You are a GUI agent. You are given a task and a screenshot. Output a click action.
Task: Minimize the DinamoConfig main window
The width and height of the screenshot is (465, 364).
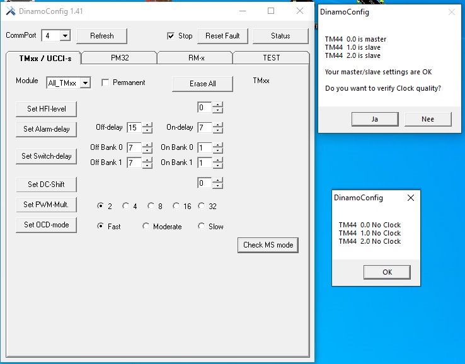242,11
